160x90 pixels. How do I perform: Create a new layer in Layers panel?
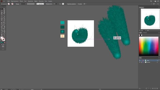coord(155,88)
